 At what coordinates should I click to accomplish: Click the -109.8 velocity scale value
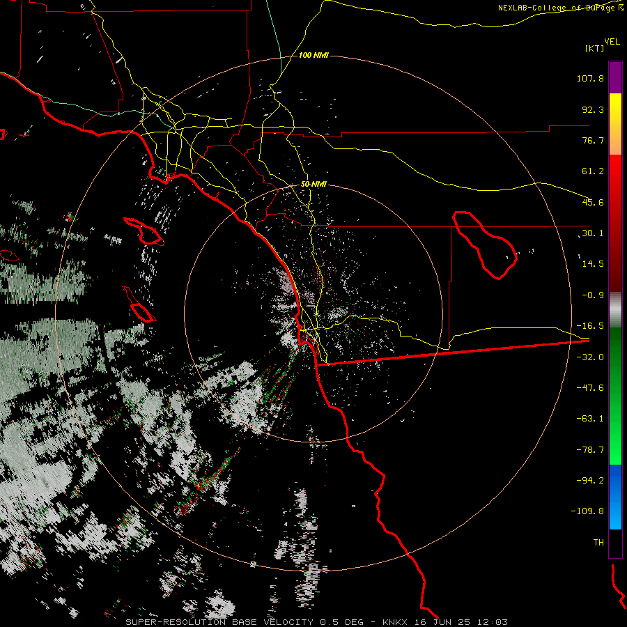point(587,511)
